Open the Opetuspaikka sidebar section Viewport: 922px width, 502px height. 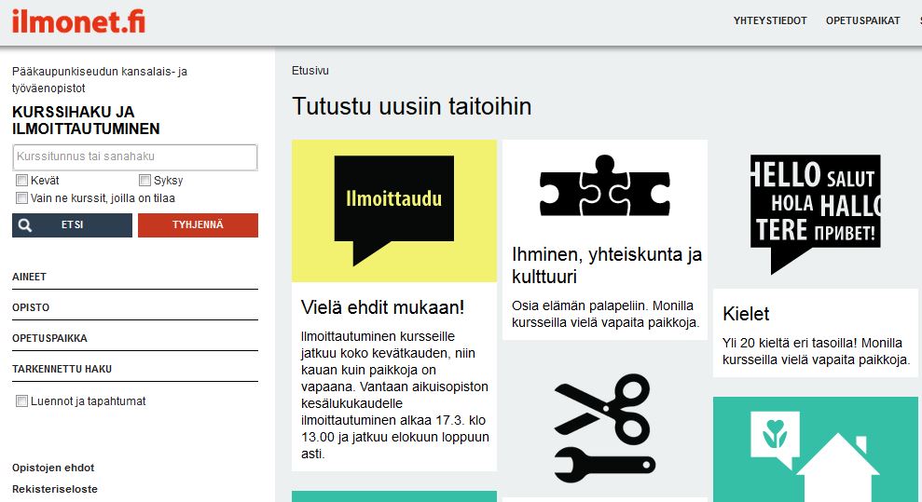click(x=49, y=338)
